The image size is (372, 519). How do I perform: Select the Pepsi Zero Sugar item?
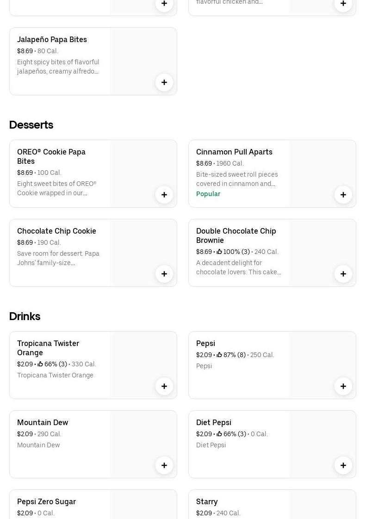46,501
